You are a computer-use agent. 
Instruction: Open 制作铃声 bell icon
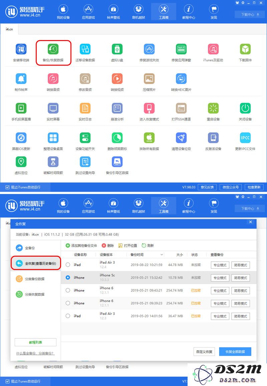point(21,79)
